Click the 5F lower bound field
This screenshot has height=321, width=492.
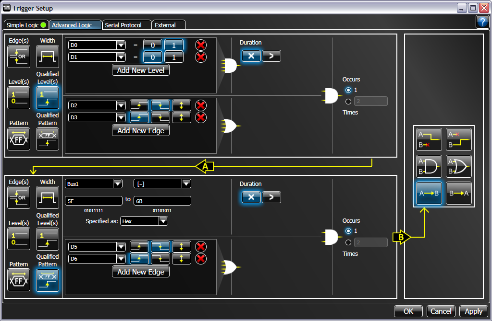[94, 201]
